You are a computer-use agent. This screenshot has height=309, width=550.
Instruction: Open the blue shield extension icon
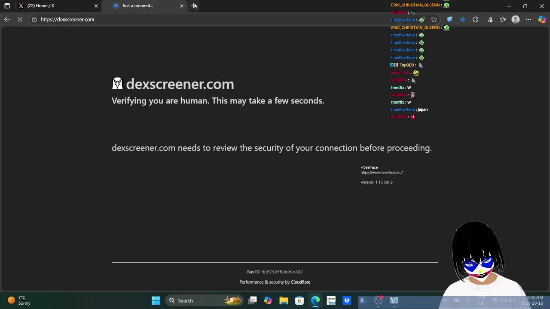tap(449, 19)
